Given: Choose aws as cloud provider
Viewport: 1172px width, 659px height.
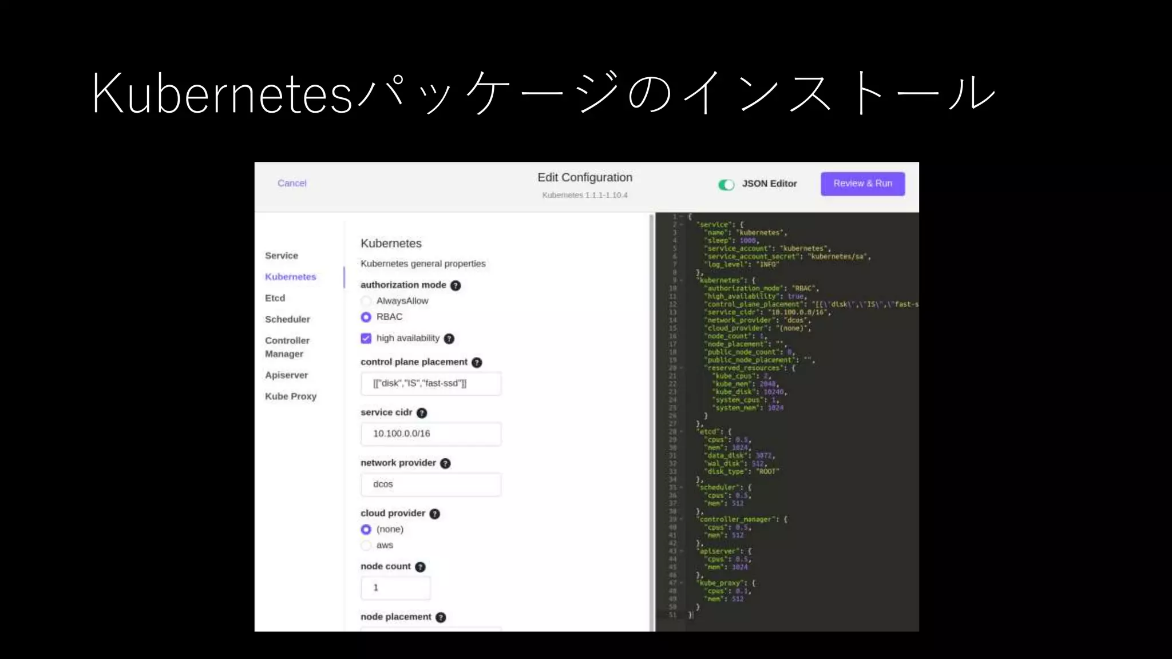Looking at the screenshot, I should point(366,545).
